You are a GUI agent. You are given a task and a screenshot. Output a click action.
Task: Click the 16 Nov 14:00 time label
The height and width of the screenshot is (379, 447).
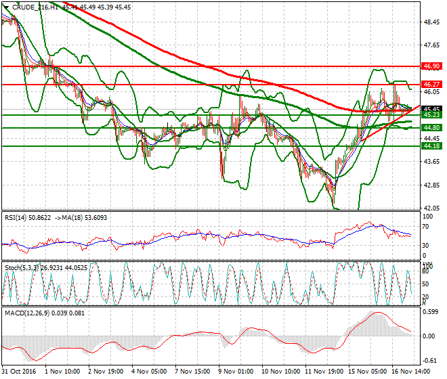click(411, 372)
